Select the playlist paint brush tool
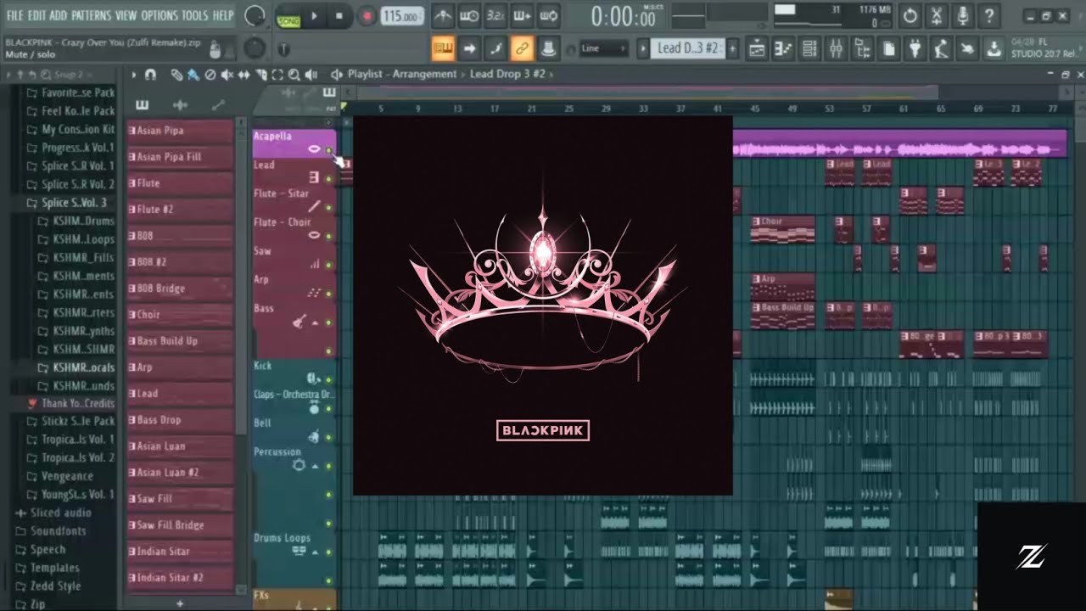Viewport: 1086px width, 611px height. coord(193,75)
